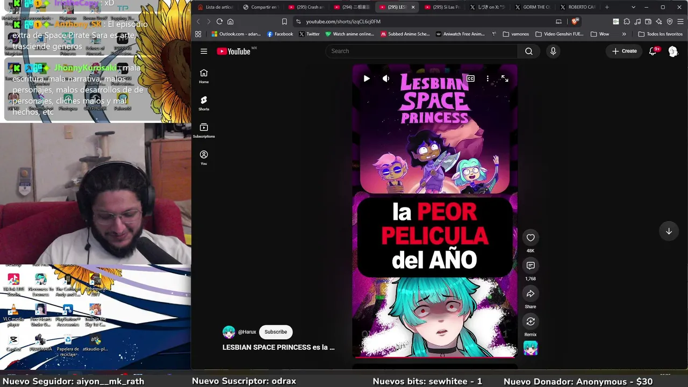Mute the short's volume

(386, 78)
